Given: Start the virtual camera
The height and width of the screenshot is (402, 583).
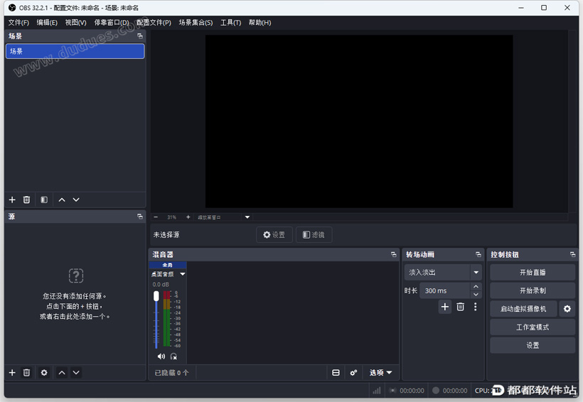Looking at the screenshot, I should click(x=523, y=309).
